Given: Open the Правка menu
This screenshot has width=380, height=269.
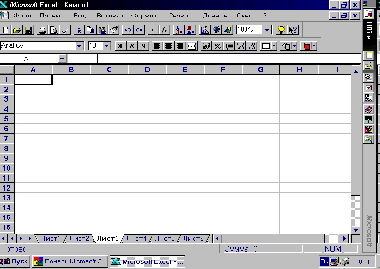Looking at the screenshot, I should [x=51, y=16].
